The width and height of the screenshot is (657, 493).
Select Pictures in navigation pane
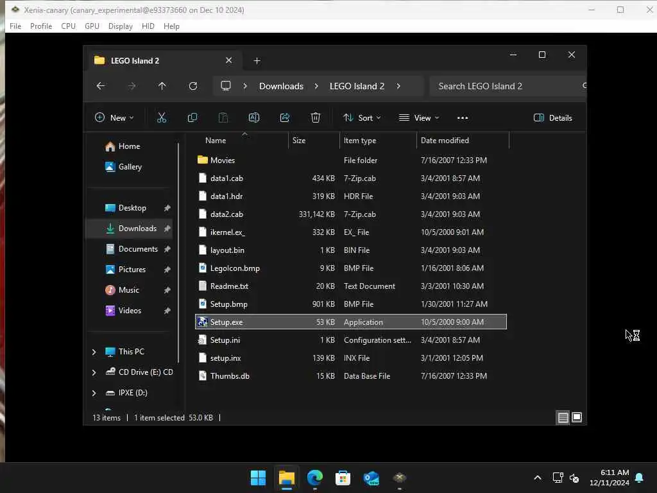click(132, 270)
